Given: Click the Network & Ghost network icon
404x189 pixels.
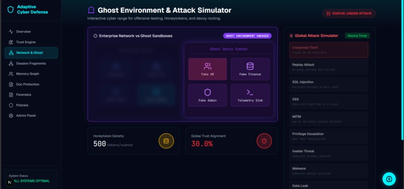Looking at the screenshot, I should point(11,53).
